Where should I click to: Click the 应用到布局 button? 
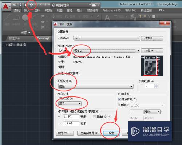click(x=89, y=133)
